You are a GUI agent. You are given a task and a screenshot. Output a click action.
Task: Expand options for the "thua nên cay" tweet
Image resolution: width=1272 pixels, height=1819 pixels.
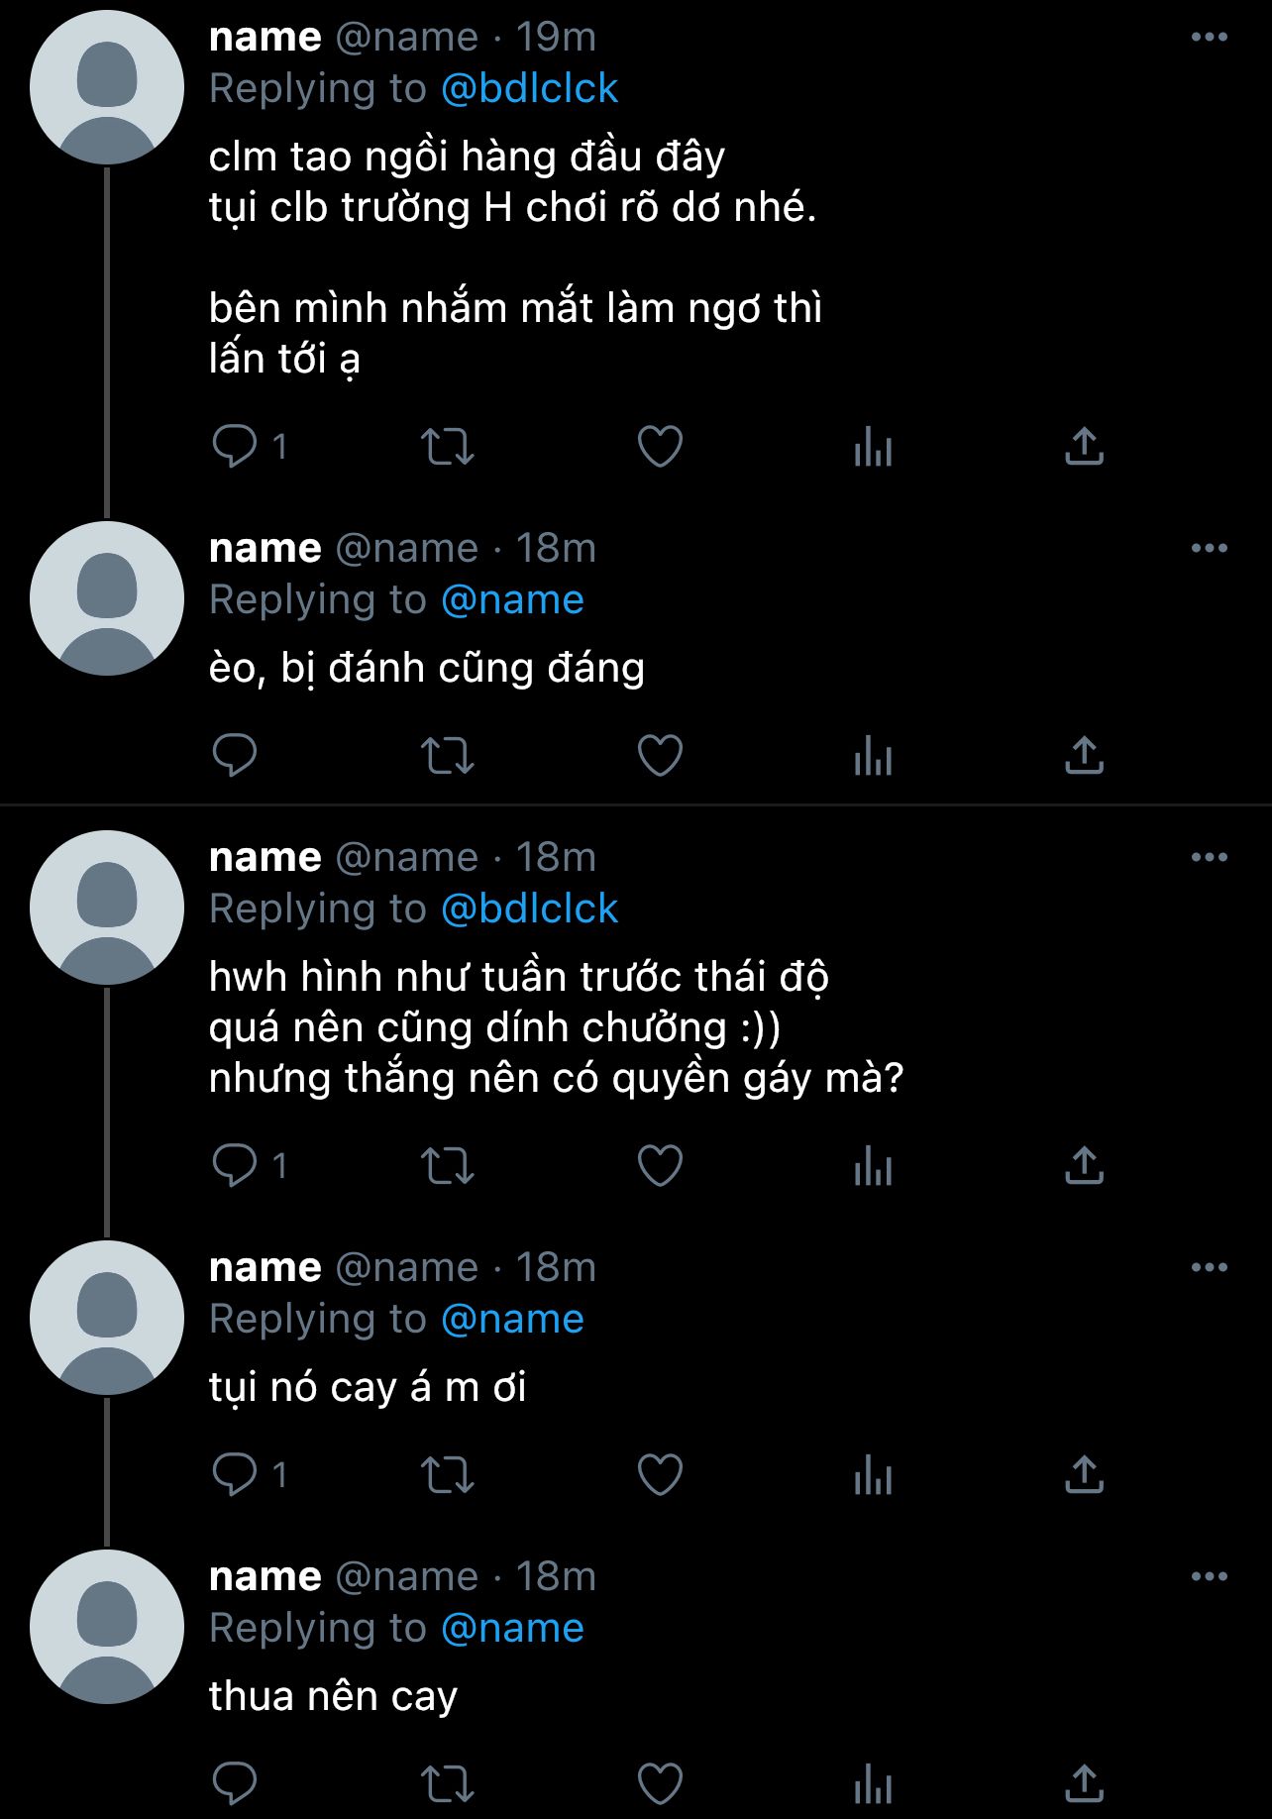point(1209,1576)
